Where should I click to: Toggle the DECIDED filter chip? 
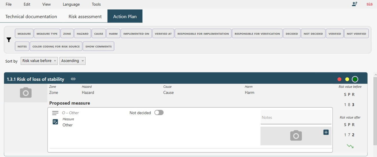(x=292, y=34)
